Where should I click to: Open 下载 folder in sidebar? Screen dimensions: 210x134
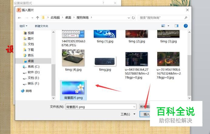coord(29,50)
